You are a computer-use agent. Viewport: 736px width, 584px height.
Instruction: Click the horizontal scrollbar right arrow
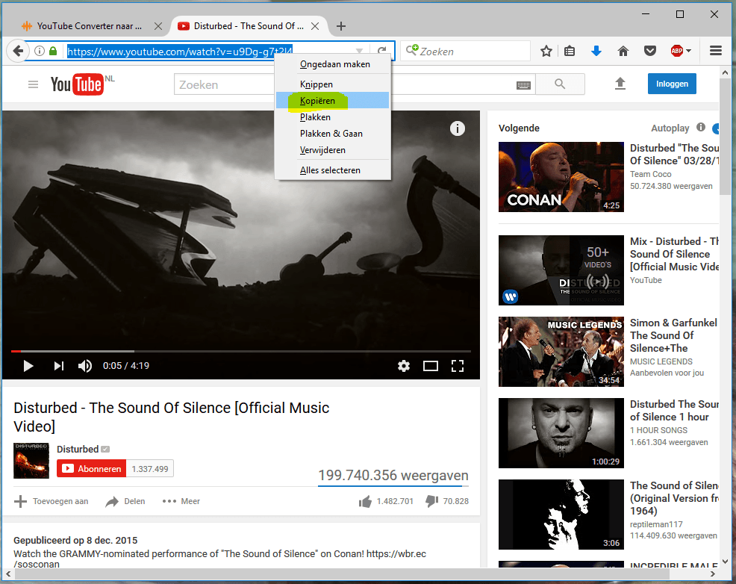pyautogui.click(x=713, y=574)
